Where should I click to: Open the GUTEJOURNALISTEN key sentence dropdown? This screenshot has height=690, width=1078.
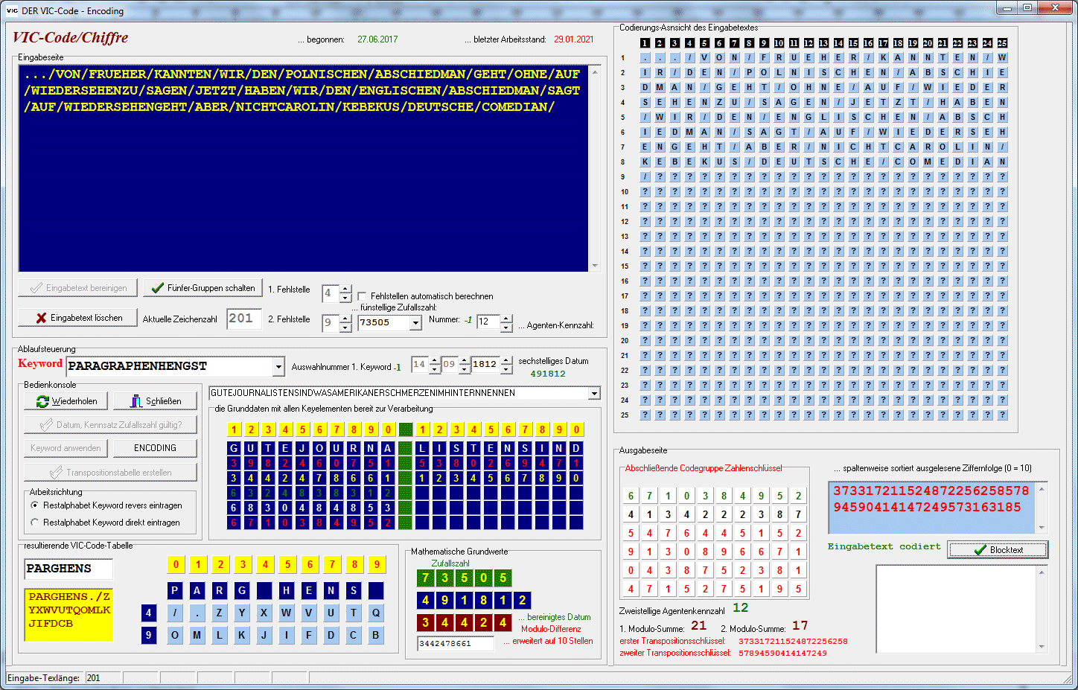pyautogui.click(x=594, y=393)
